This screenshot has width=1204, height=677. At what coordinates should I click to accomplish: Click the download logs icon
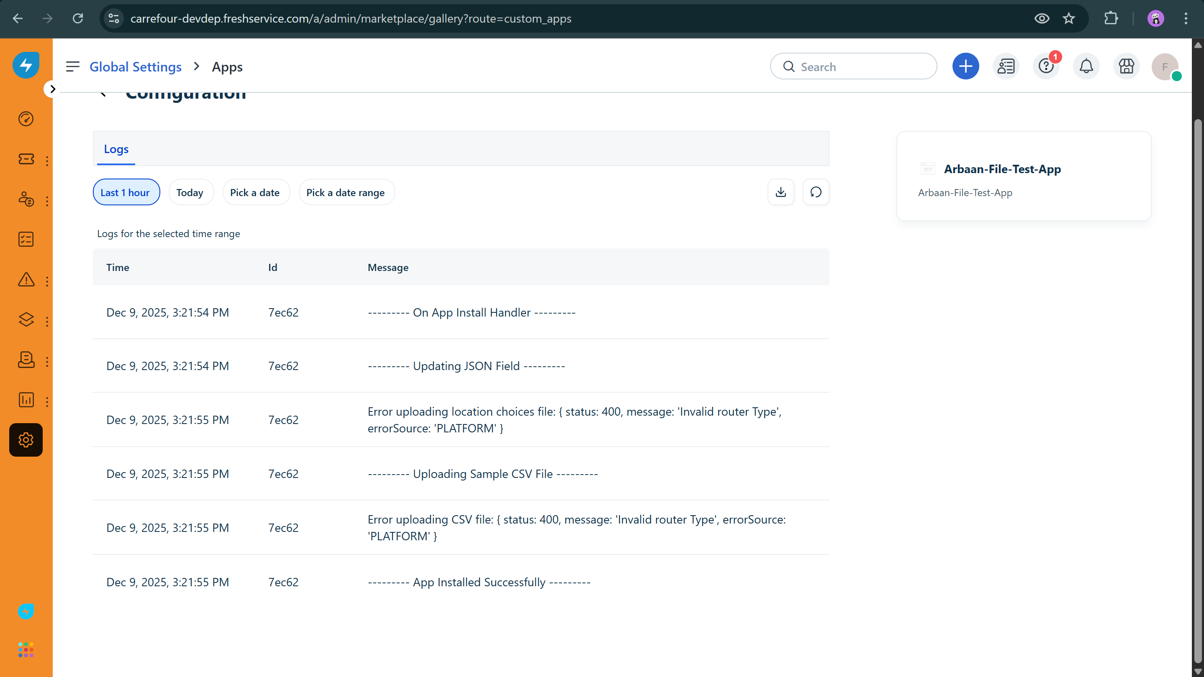click(780, 192)
